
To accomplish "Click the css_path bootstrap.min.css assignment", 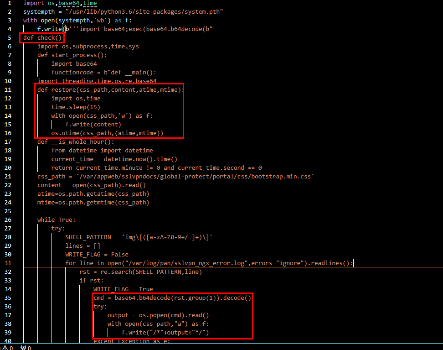I will [x=176, y=176].
